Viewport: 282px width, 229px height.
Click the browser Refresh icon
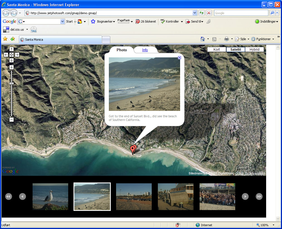pos(201,13)
